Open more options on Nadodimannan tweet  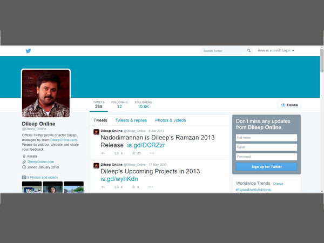click(x=152, y=153)
